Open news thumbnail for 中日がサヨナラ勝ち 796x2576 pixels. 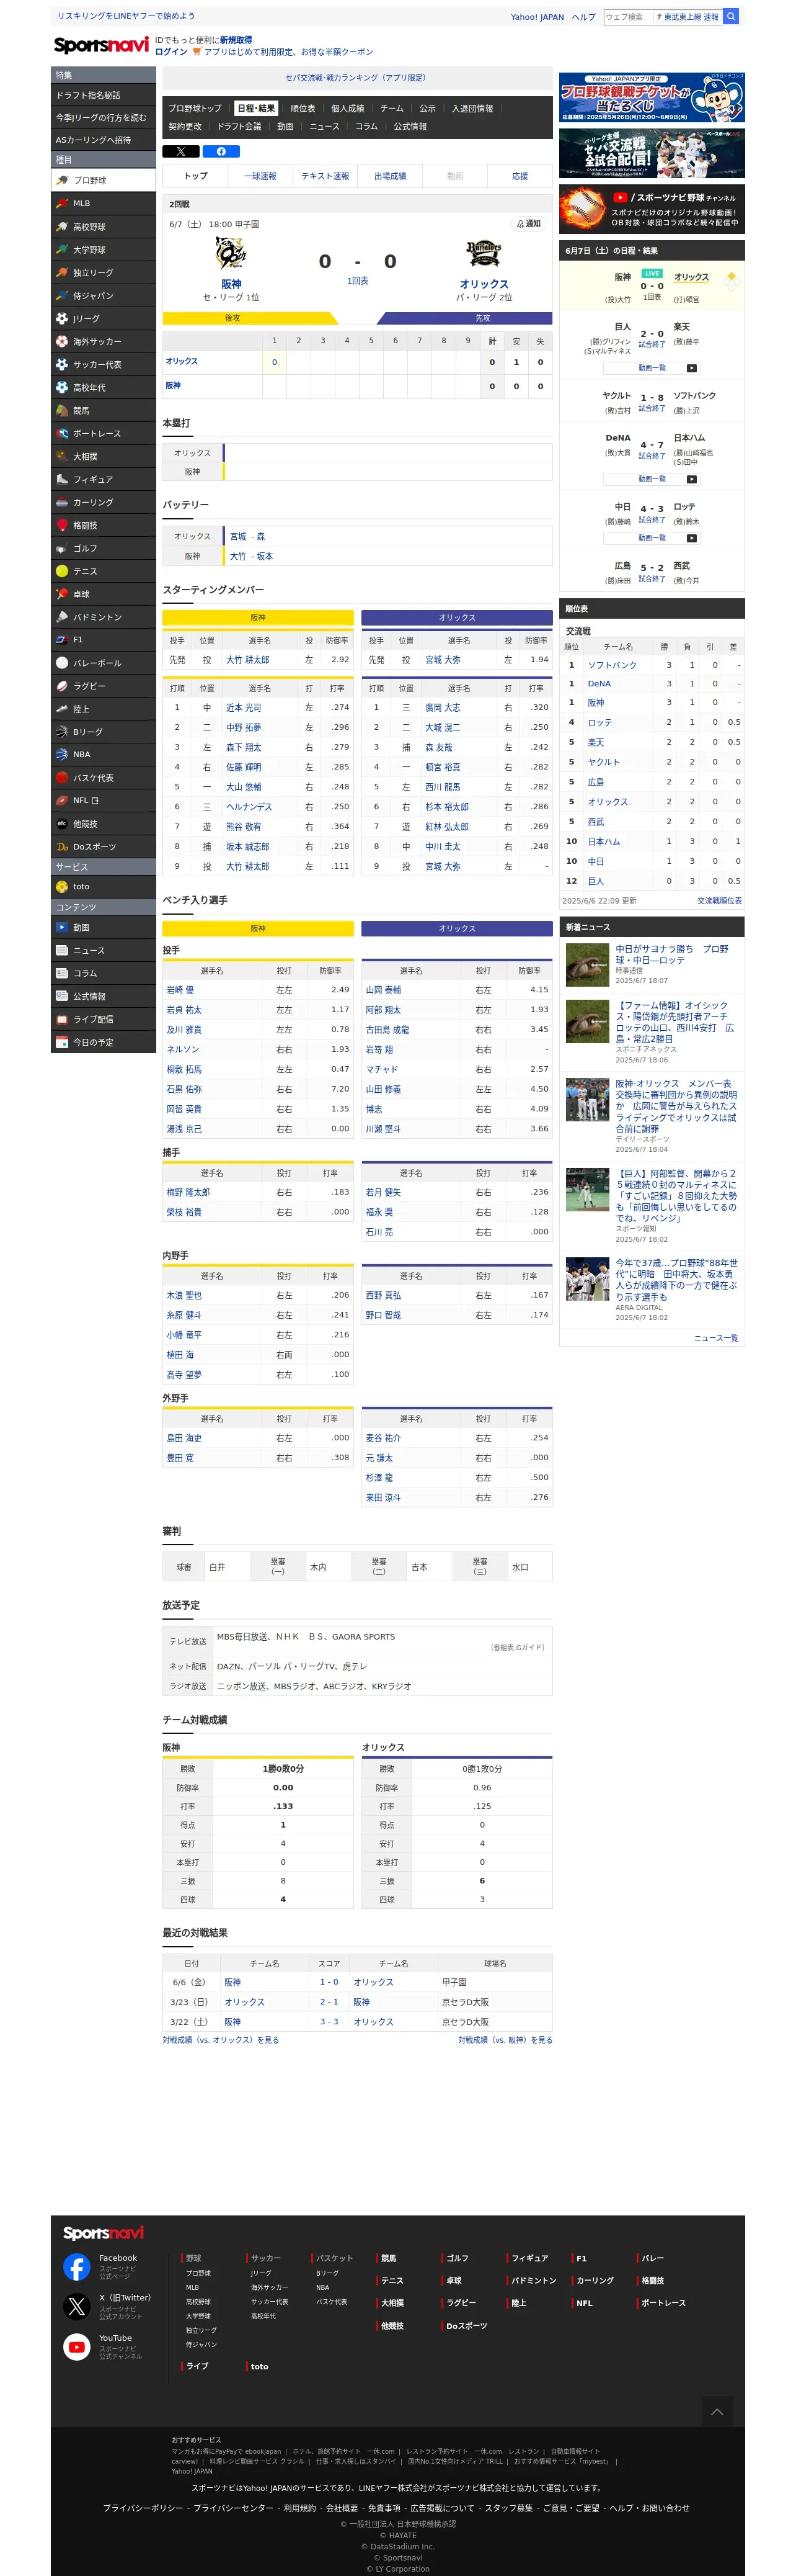pyautogui.click(x=587, y=965)
